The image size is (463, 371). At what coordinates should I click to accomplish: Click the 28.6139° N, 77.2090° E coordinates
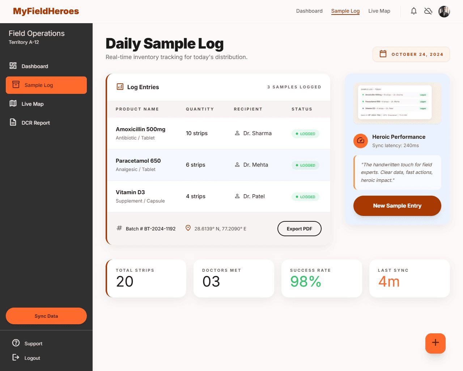click(x=220, y=229)
